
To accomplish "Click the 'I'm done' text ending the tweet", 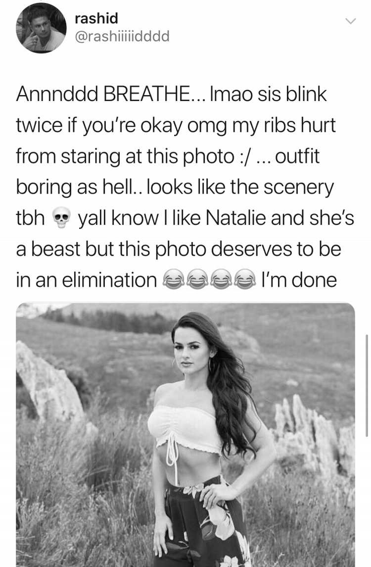I will point(299,280).
